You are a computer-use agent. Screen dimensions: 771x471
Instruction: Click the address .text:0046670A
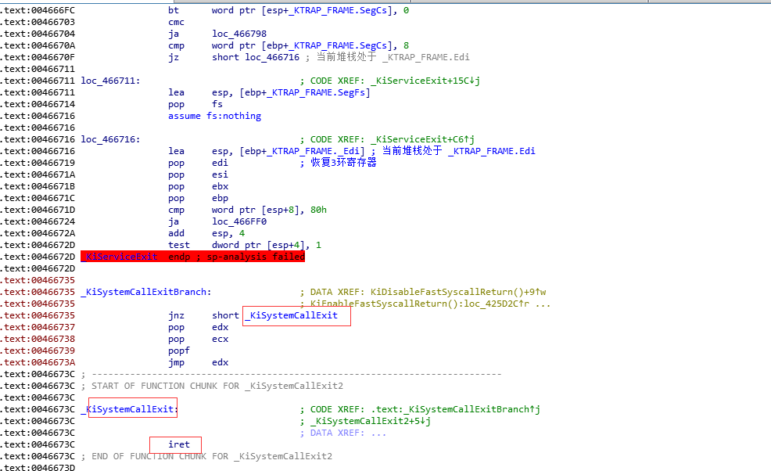tap(38, 46)
